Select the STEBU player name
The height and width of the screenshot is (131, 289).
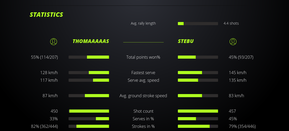click(x=186, y=41)
